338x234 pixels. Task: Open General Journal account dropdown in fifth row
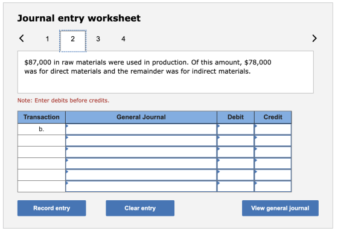coord(141,175)
